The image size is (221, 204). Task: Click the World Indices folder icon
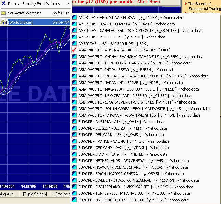(x=4, y=22)
